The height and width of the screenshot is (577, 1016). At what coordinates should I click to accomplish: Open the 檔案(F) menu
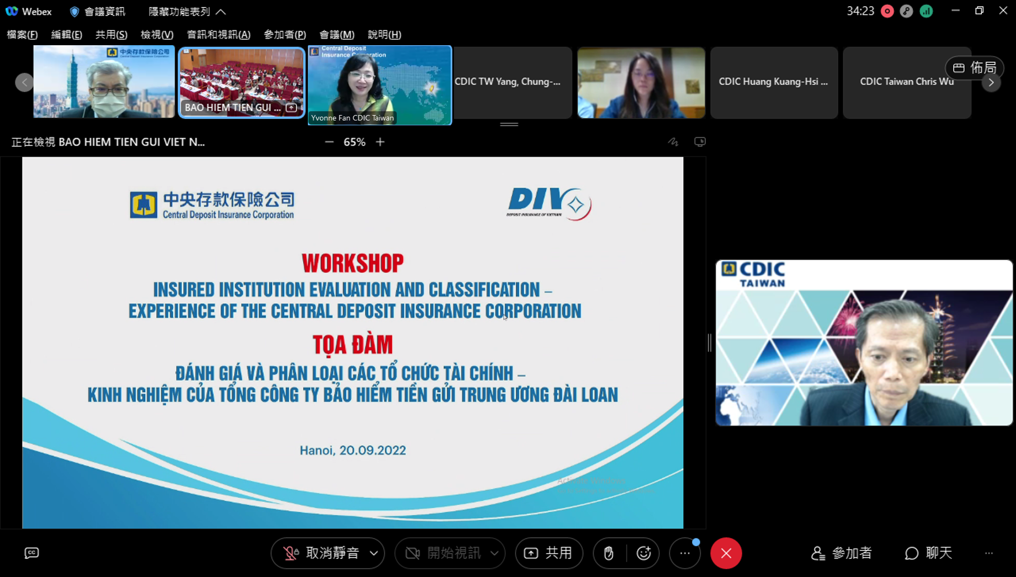click(x=22, y=35)
